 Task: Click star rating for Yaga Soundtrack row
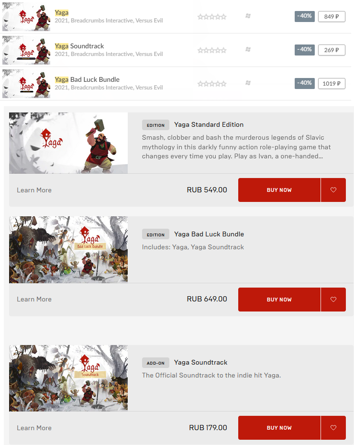pyautogui.click(x=212, y=50)
